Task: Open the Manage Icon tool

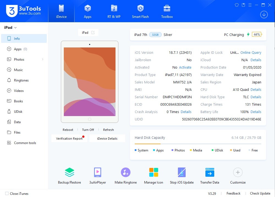Action: tap(153, 173)
